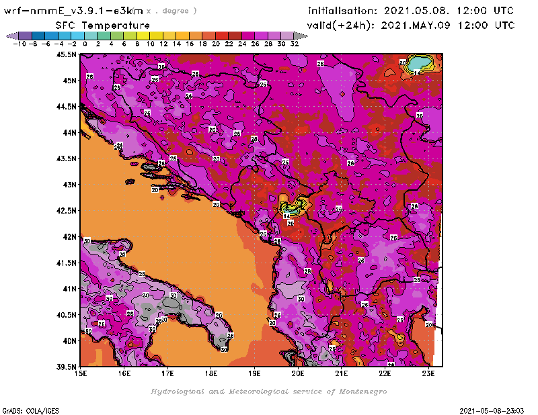Click the legend swatch between 8 and 10

[x=143, y=36]
